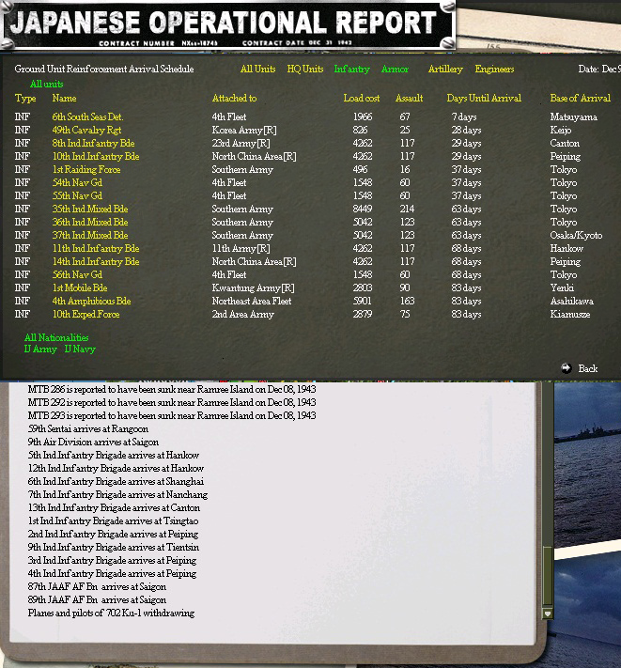Image resolution: width=621 pixels, height=668 pixels.
Task: Open the 37th Ind Mixed Bde unit
Action: 90,235
